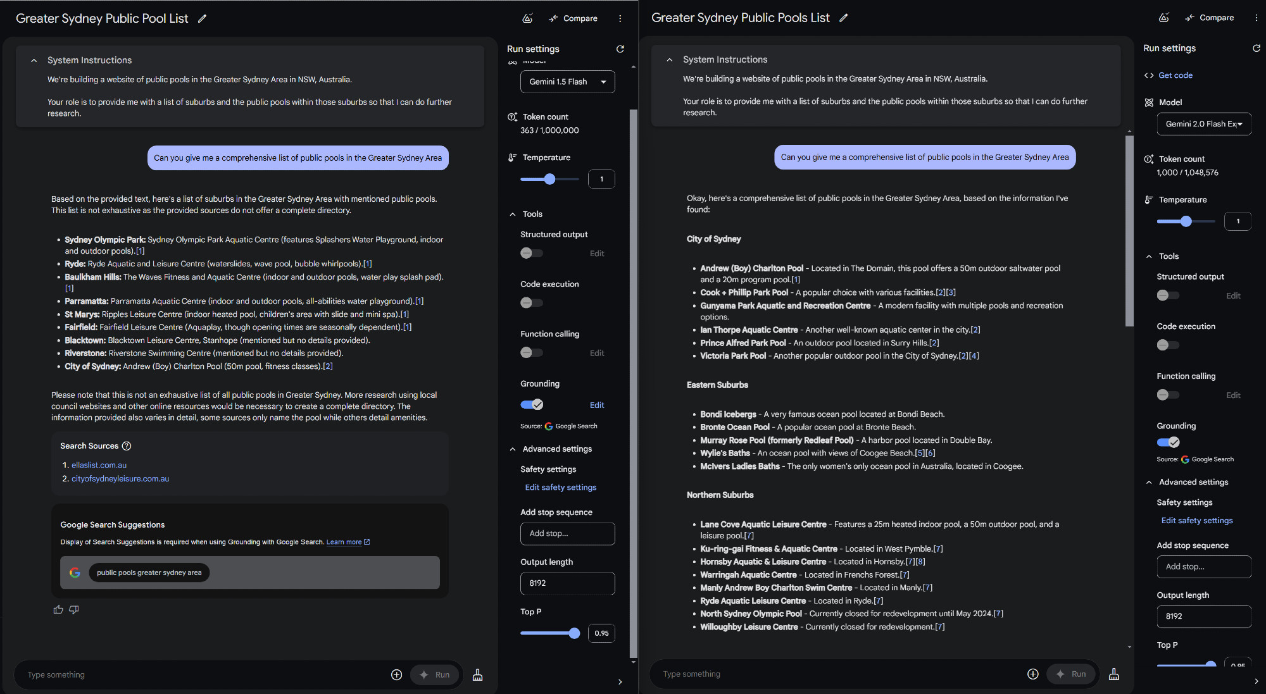Collapse right run settings panel with chevron

[x=1257, y=681]
